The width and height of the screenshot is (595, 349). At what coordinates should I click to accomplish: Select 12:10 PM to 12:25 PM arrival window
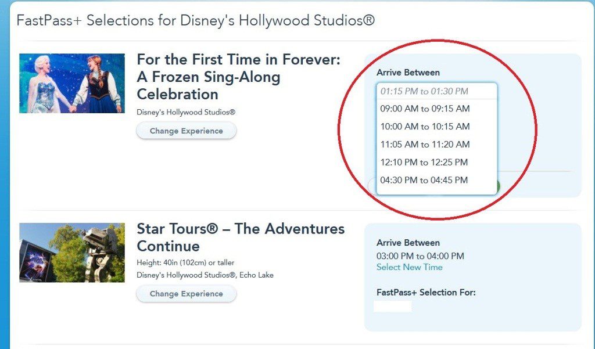click(x=424, y=163)
